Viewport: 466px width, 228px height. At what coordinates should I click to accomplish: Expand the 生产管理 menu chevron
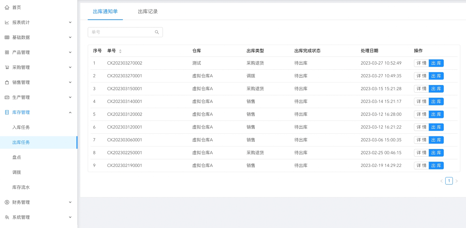pyautogui.click(x=70, y=97)
